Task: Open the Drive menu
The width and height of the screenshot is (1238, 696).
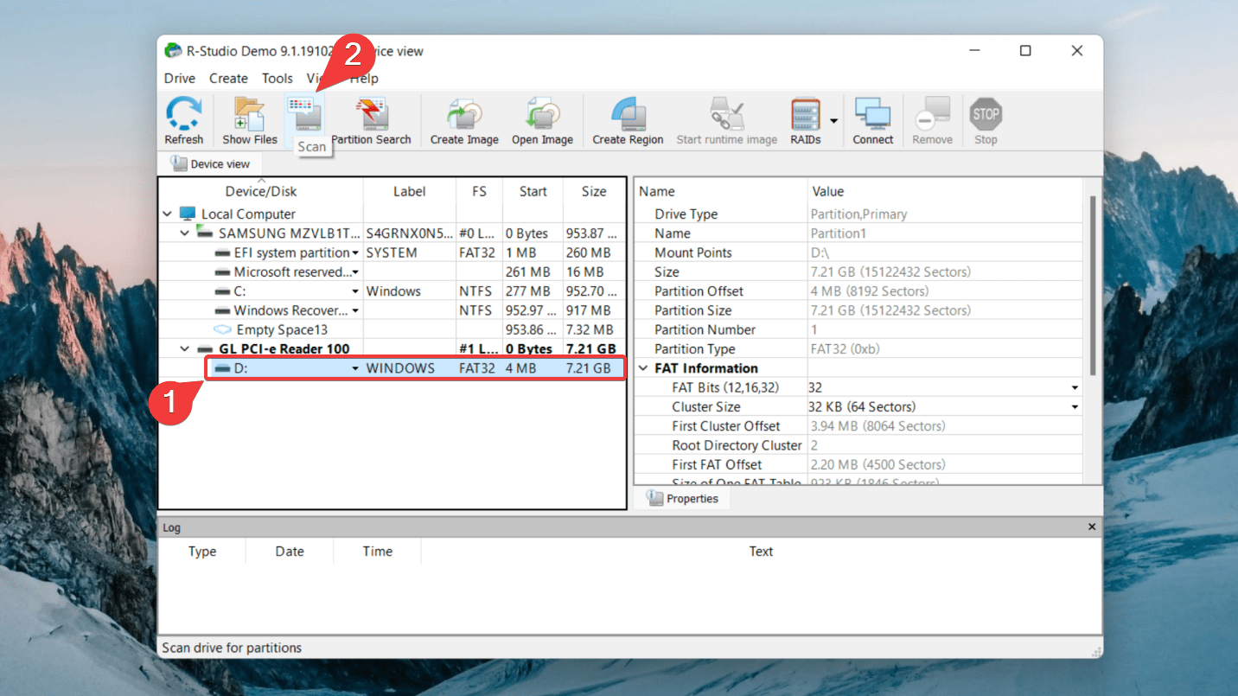Action: 180,78
